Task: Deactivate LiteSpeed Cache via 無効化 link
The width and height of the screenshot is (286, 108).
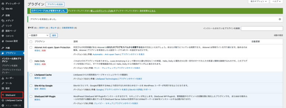Action: [37, 78]
